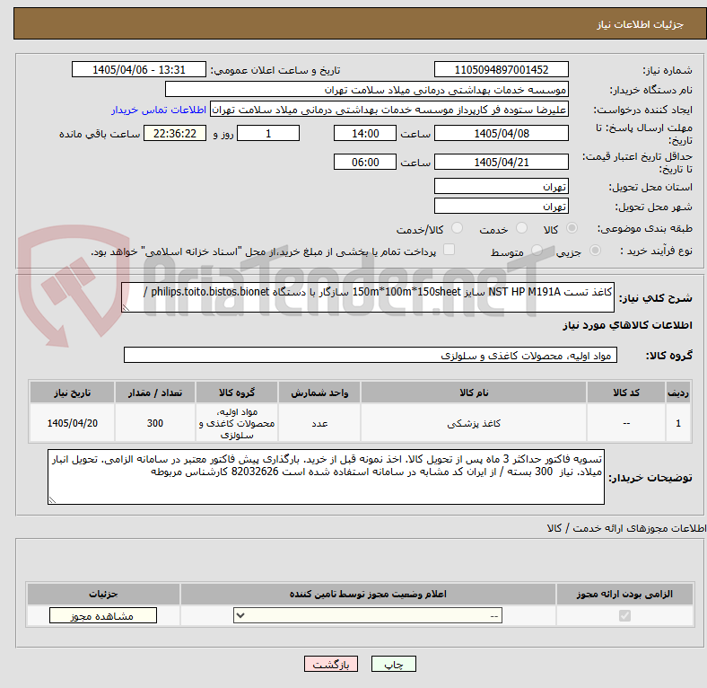The width and height of the screenshot is (707, 688).
Task: Click the کد کالا column header
Action: point(626,393)
